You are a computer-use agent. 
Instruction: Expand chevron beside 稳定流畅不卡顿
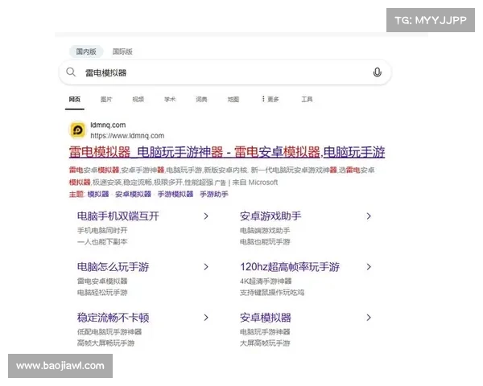[206, 318]
